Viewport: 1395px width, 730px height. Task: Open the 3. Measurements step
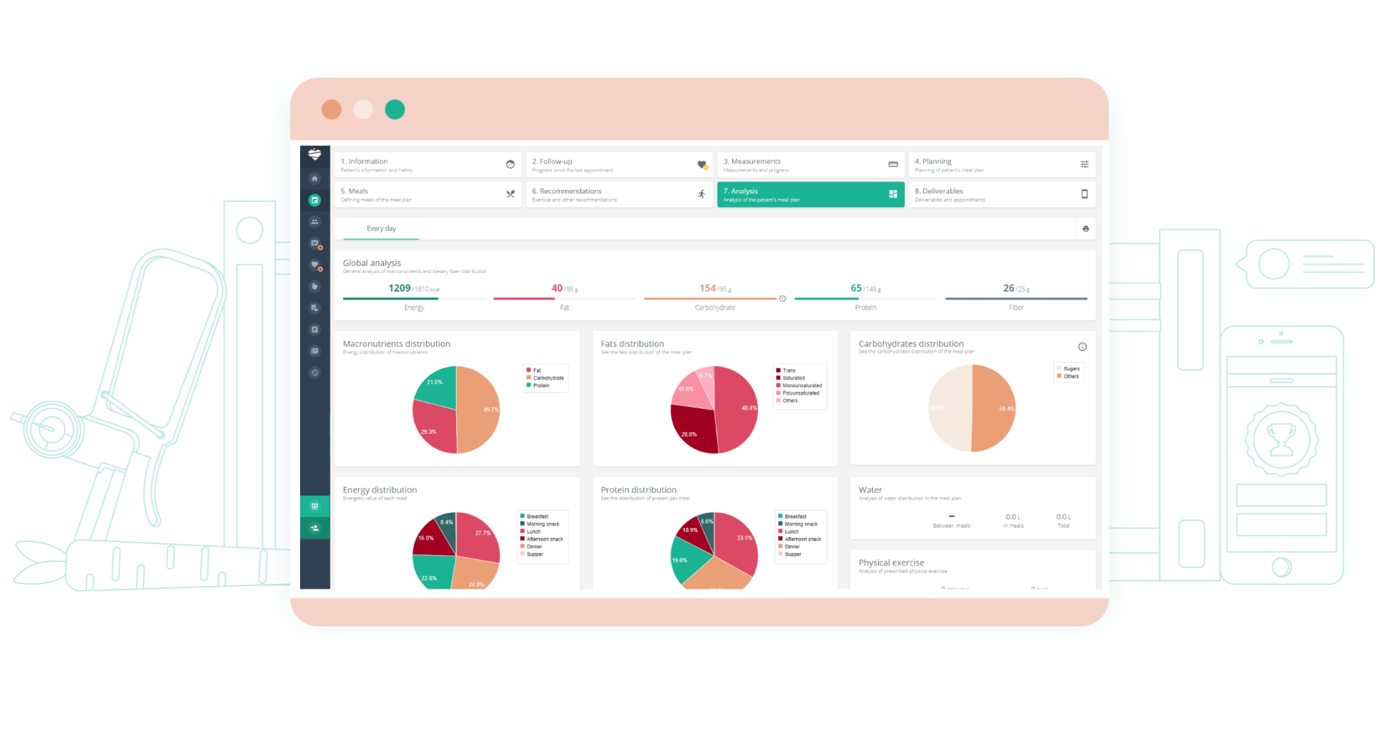(x=810, y=165)
